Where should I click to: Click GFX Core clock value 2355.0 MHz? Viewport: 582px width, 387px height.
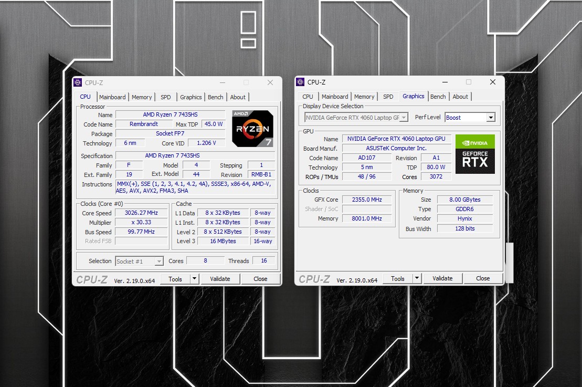coord(367,200)
